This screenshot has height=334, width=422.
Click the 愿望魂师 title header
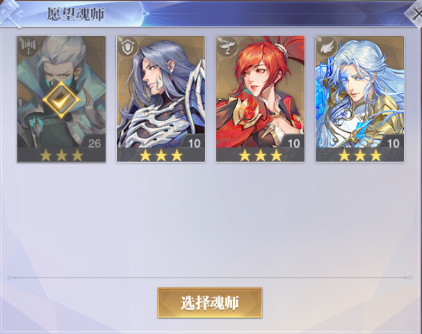(76, 14)
